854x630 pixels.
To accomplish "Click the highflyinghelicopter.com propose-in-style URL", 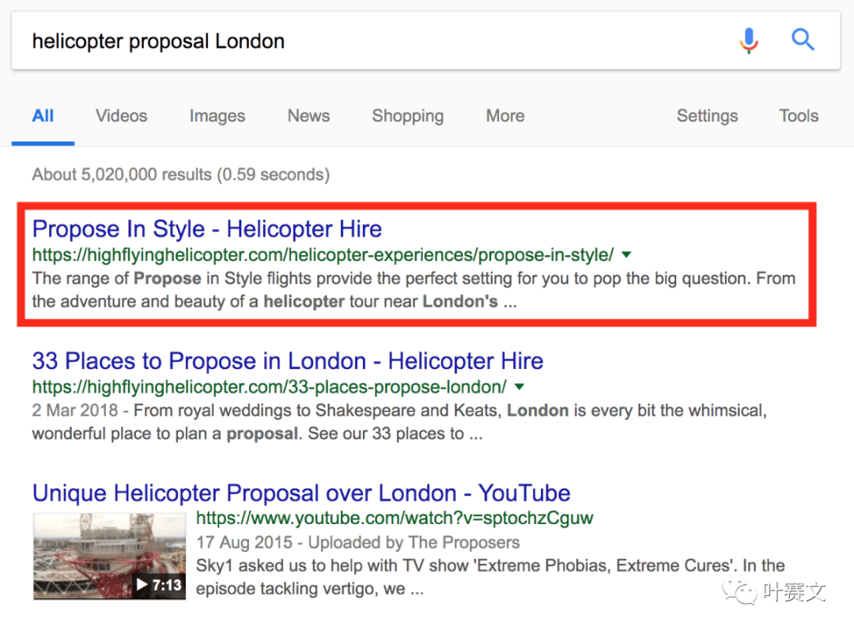I will [323, 255].
